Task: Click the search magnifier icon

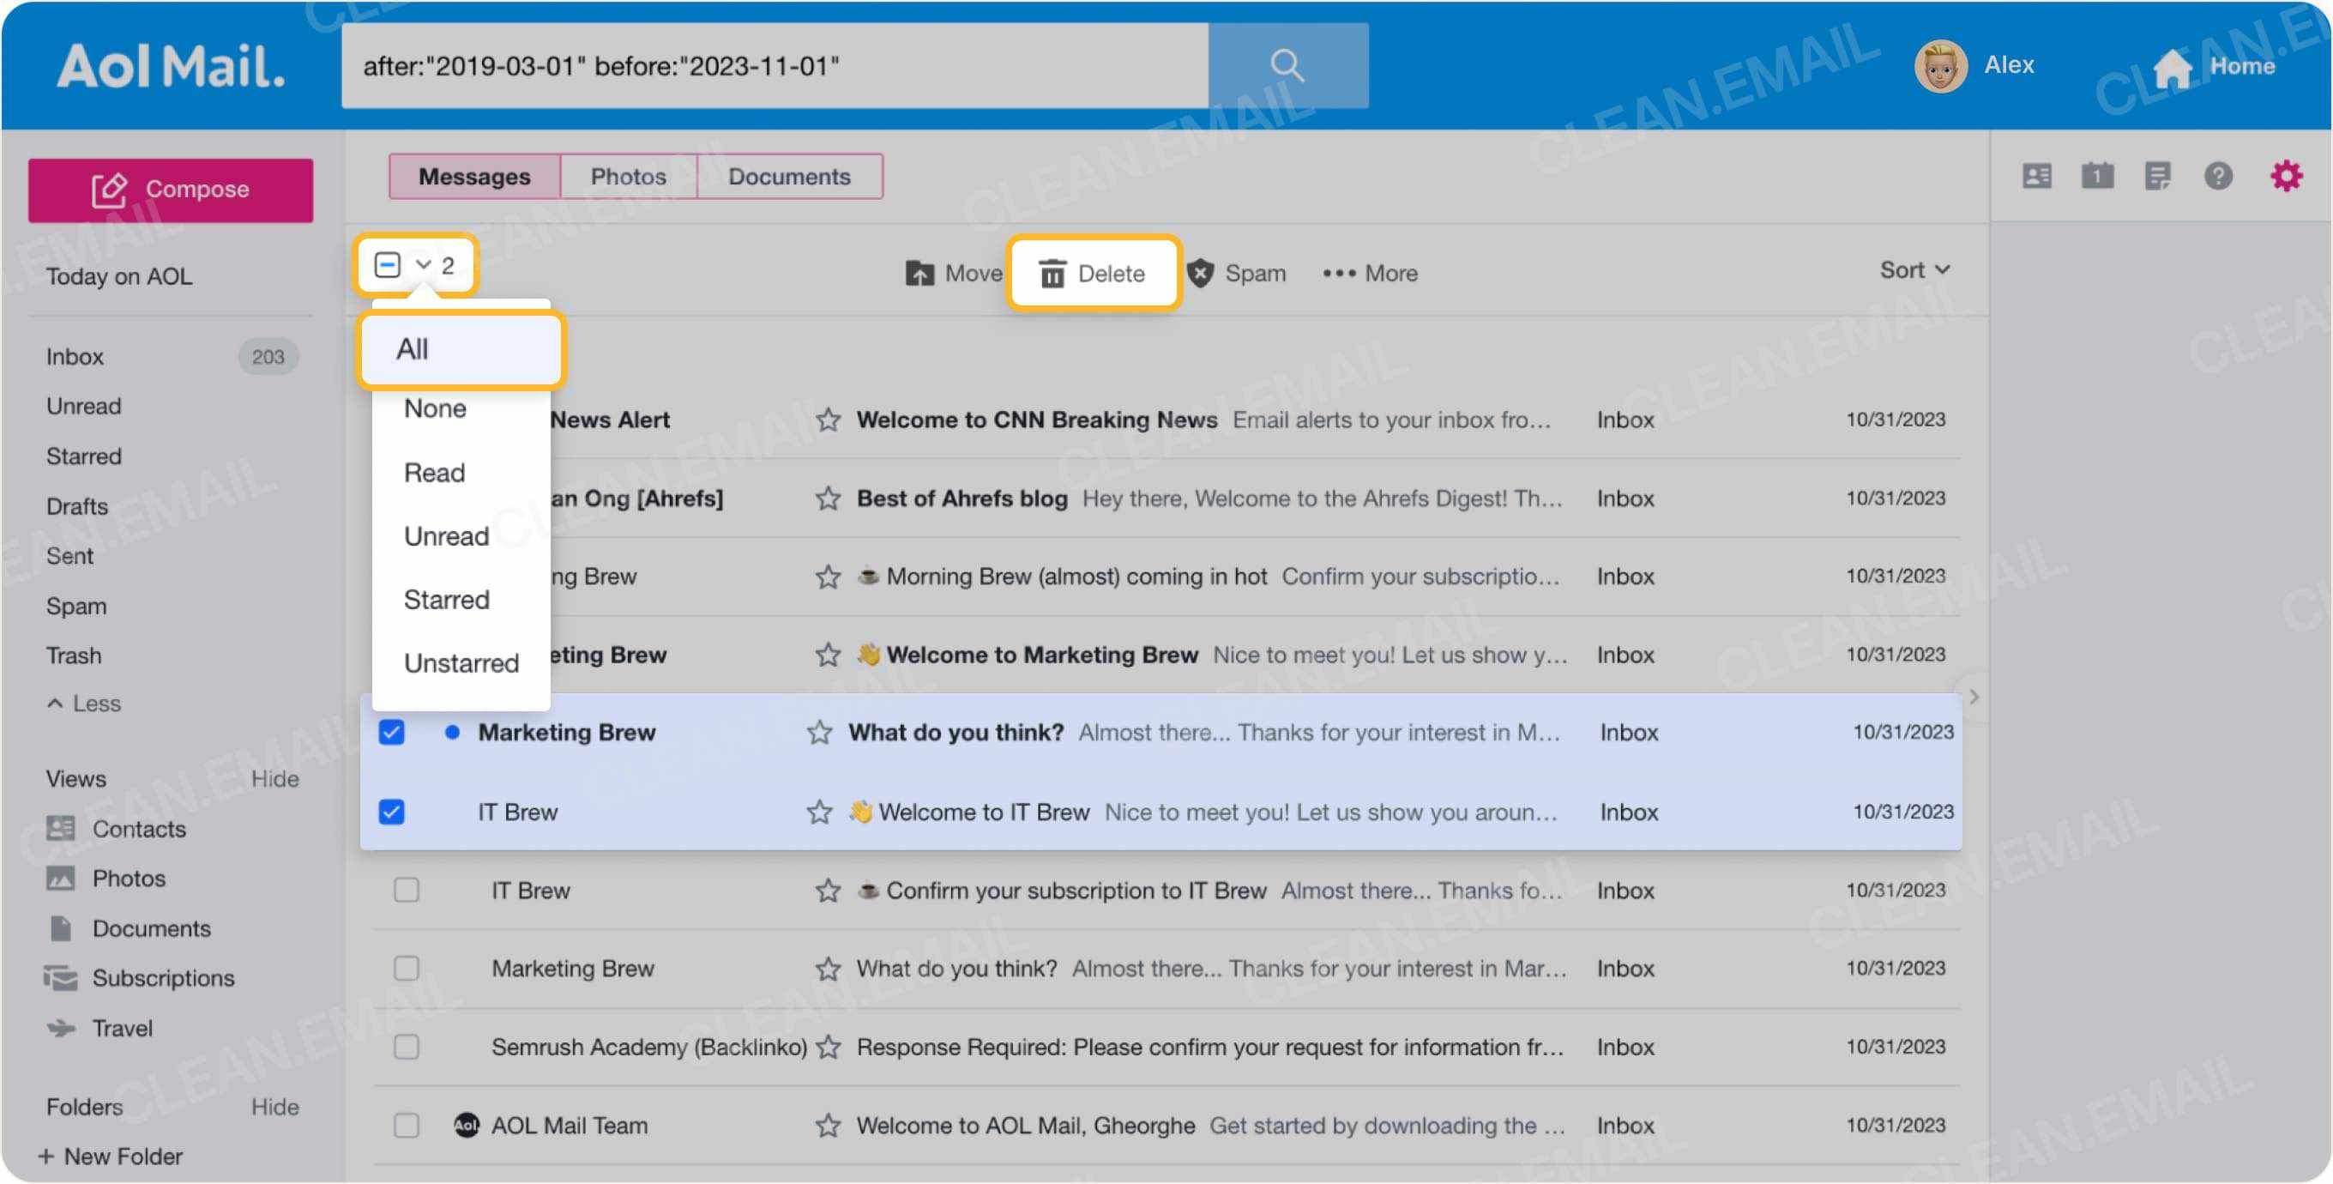Action: tap(1287, 64)
